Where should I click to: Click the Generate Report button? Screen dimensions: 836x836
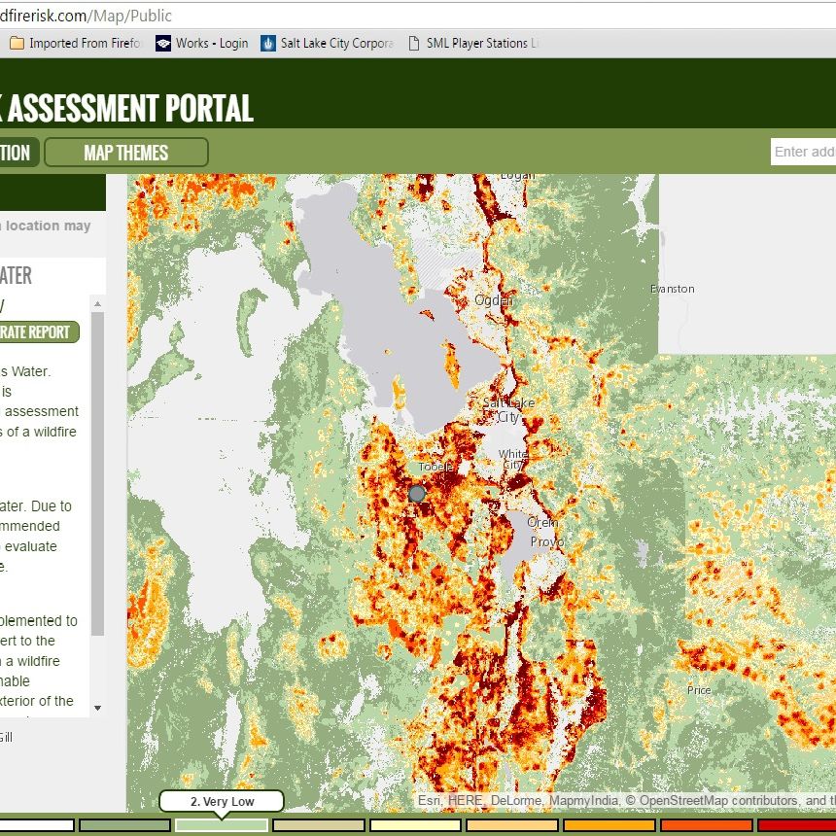[37, 332]
